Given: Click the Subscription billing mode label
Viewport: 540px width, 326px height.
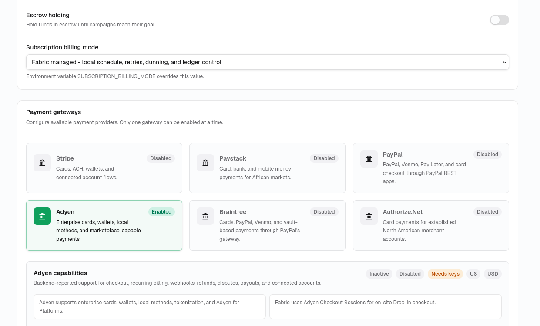Looking at the screenshot, I should 62,47.
